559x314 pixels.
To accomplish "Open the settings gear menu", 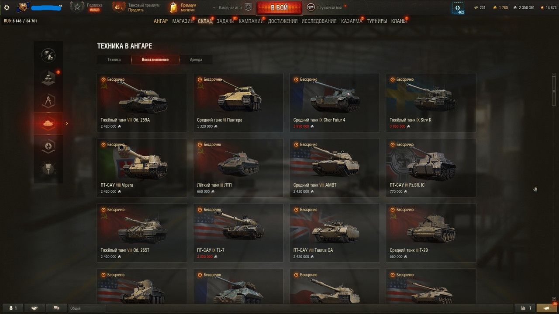I will click(7, 7).
